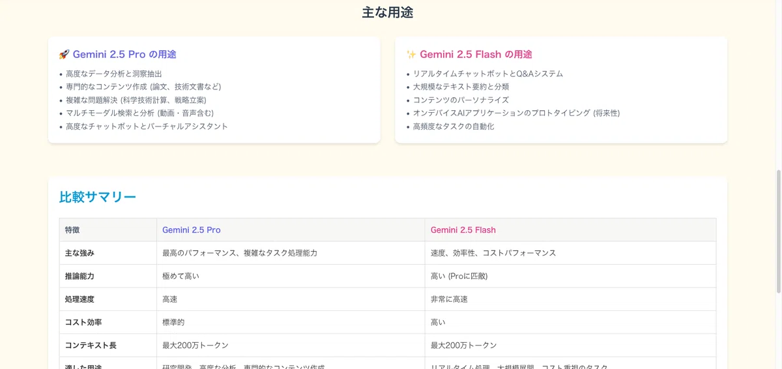Screen dimensions: 782x369
Task: Click the bullet リアルタイムチャットボットとQ&Aシステム
Action: 488,74
